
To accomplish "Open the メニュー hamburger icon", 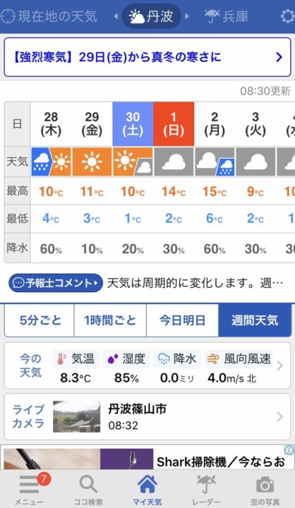I will click(28, 484).
